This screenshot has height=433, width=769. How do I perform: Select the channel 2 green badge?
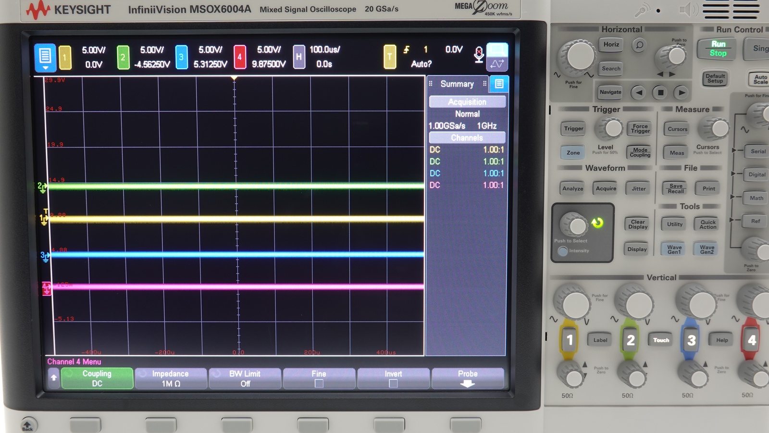pyautogui.click(x=123, y=57)
